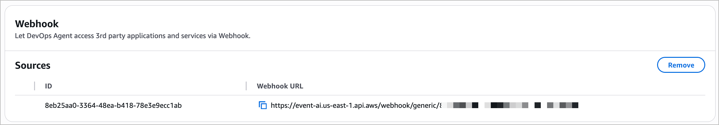Click the ID column header

coord(48,86)
